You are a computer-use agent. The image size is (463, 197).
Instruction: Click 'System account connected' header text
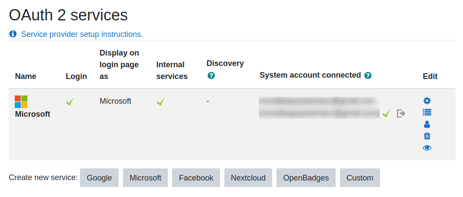click(310, 75)
